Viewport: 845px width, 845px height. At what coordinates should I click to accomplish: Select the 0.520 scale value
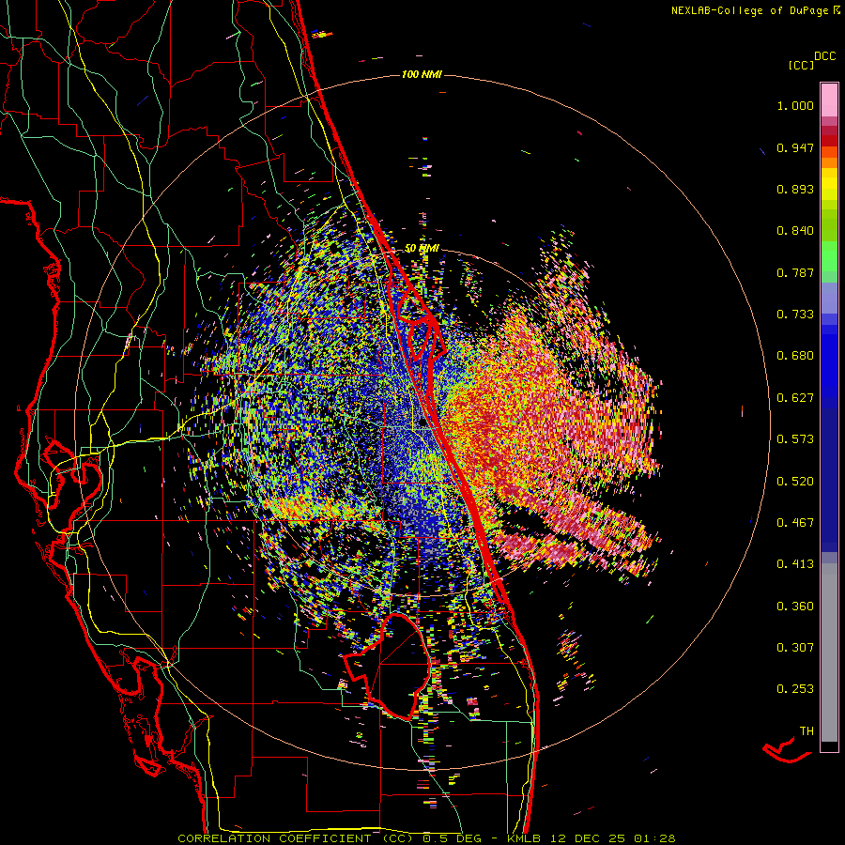coord(795,482)
